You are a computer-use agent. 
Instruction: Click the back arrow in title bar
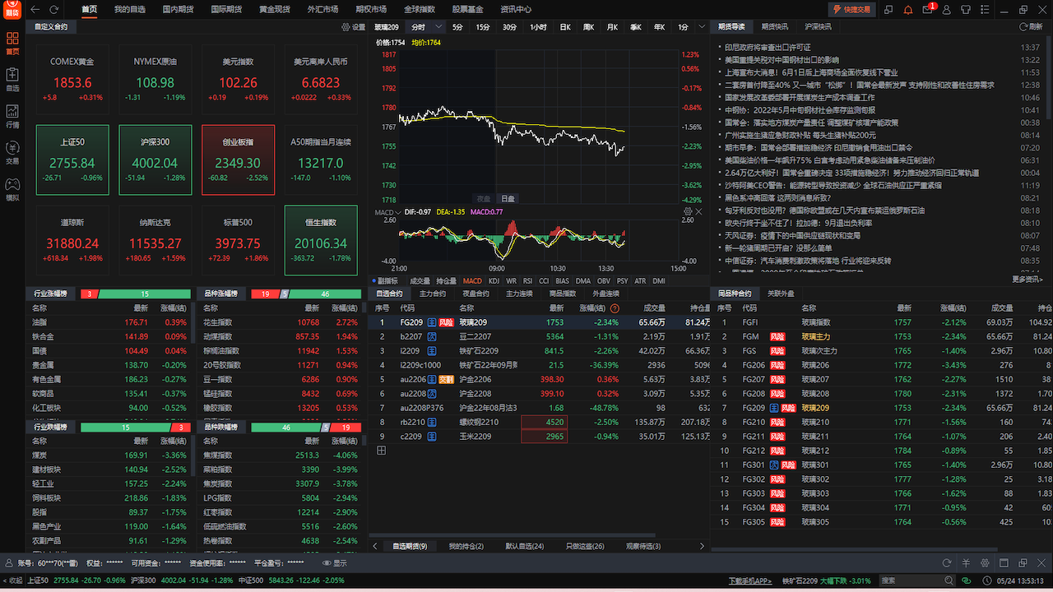pyautogui.click(x=35, y=9)
